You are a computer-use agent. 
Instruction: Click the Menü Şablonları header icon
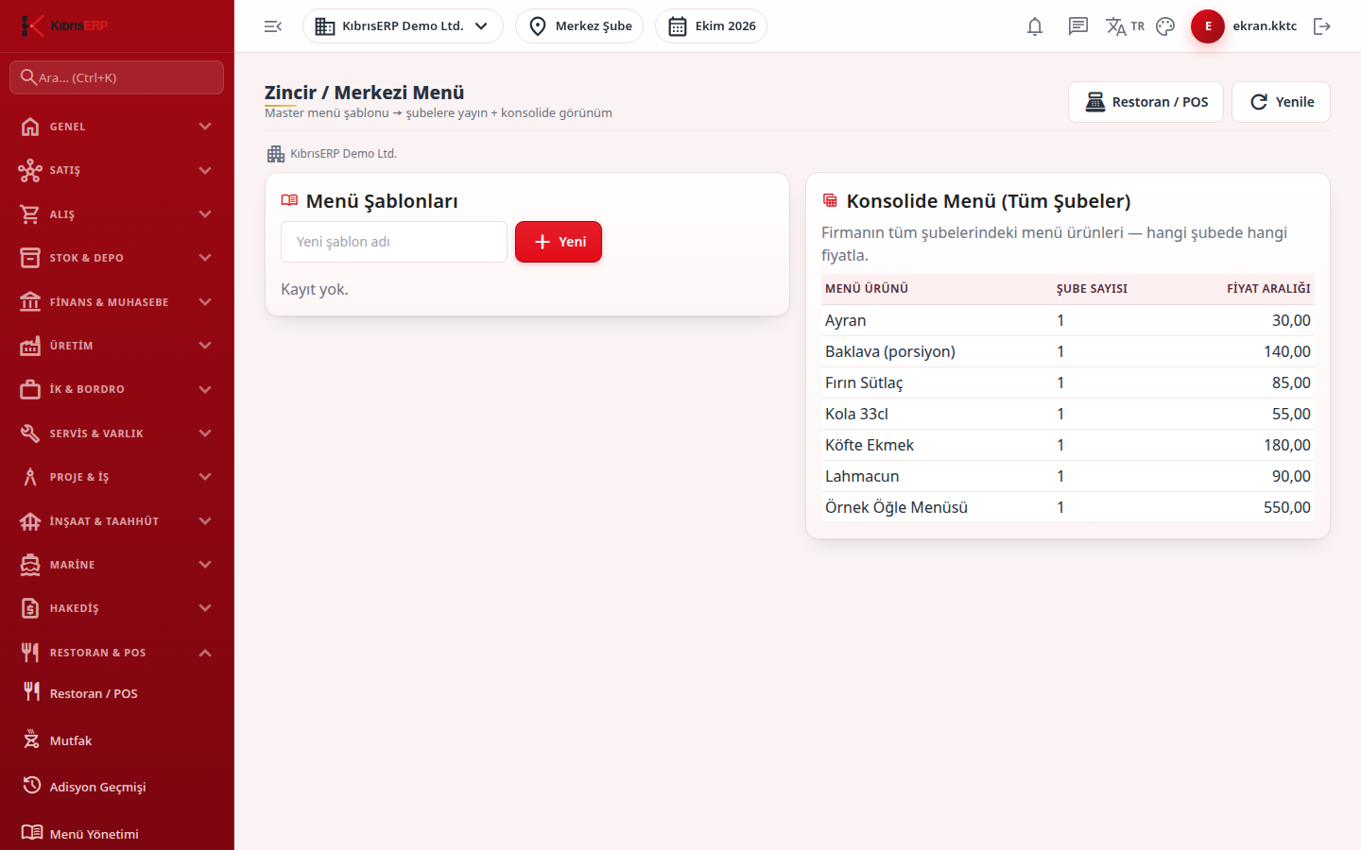point(289,200)
